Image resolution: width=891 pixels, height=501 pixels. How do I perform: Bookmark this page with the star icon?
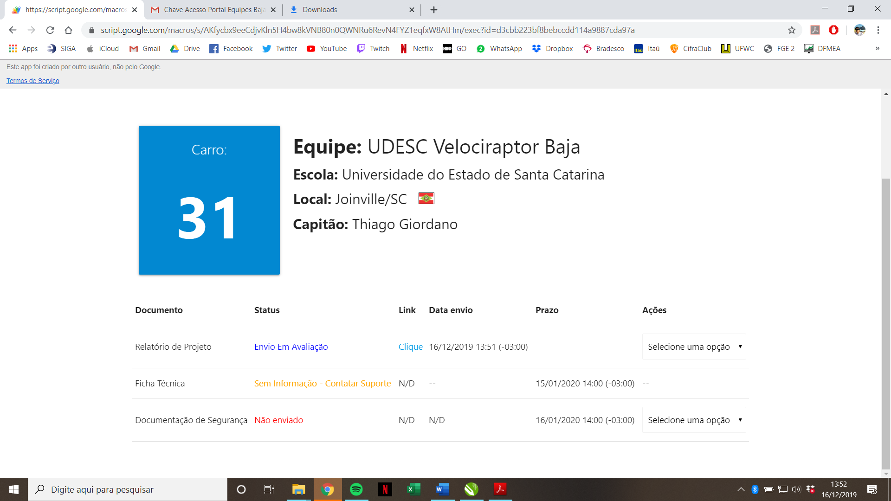tap(792, 30)
